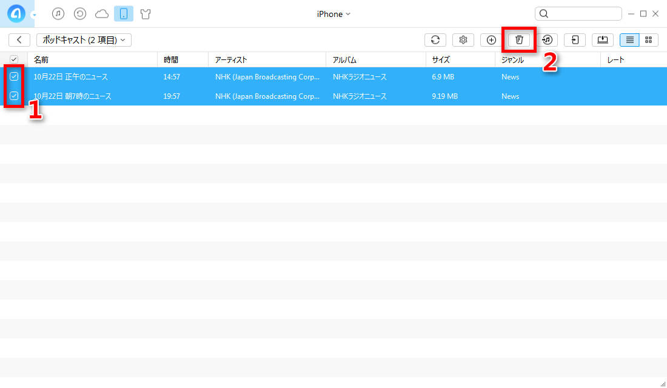Maximize the AnyTrans window
Image resolution: width=667 pixels, height=388 pixels.
[643, 14]
